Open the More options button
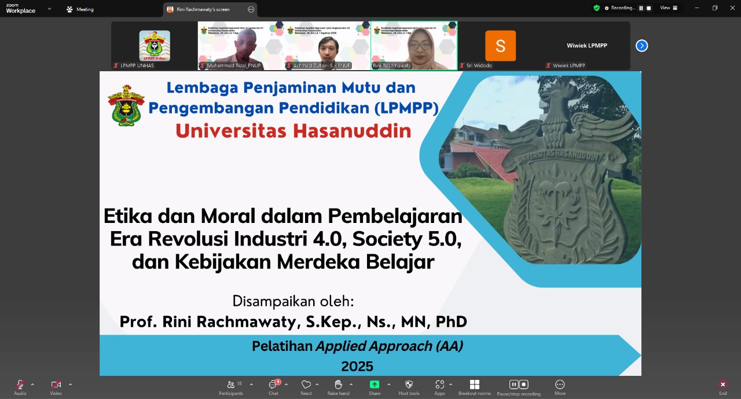 coord(560,385)
